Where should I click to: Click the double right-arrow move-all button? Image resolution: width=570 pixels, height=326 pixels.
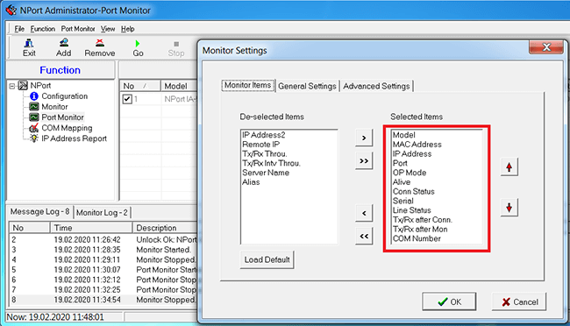coord(364,161)
